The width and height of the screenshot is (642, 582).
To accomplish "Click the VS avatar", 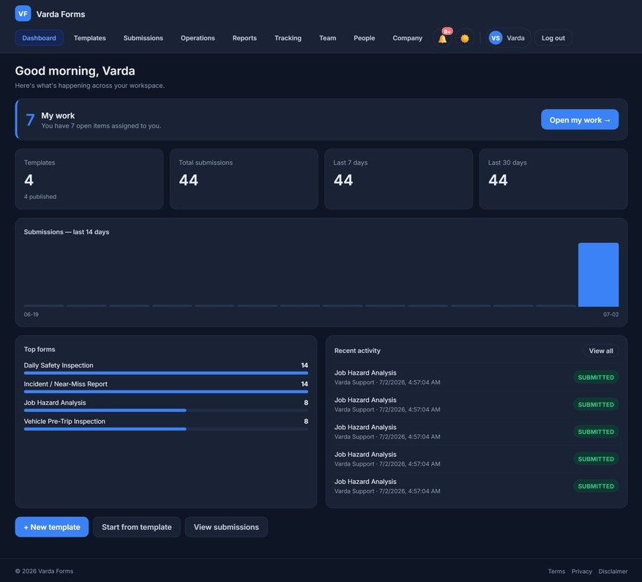I will coord(496,38).
